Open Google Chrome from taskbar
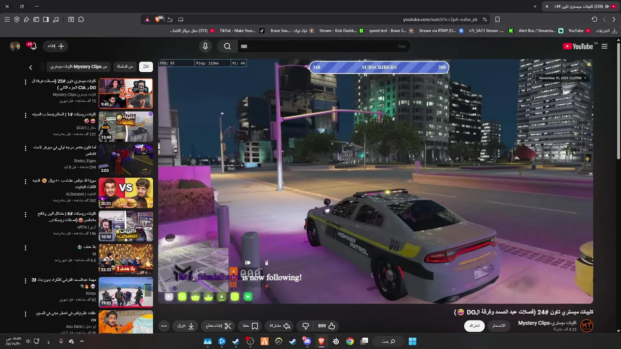This screenshot has height=349, width=621. (x=350, y=342)
